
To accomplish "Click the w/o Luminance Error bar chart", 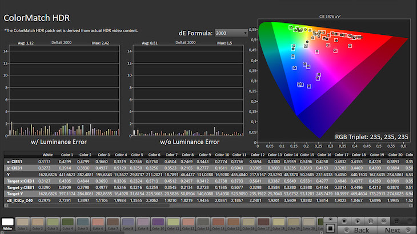I will (x=188, y=91).
